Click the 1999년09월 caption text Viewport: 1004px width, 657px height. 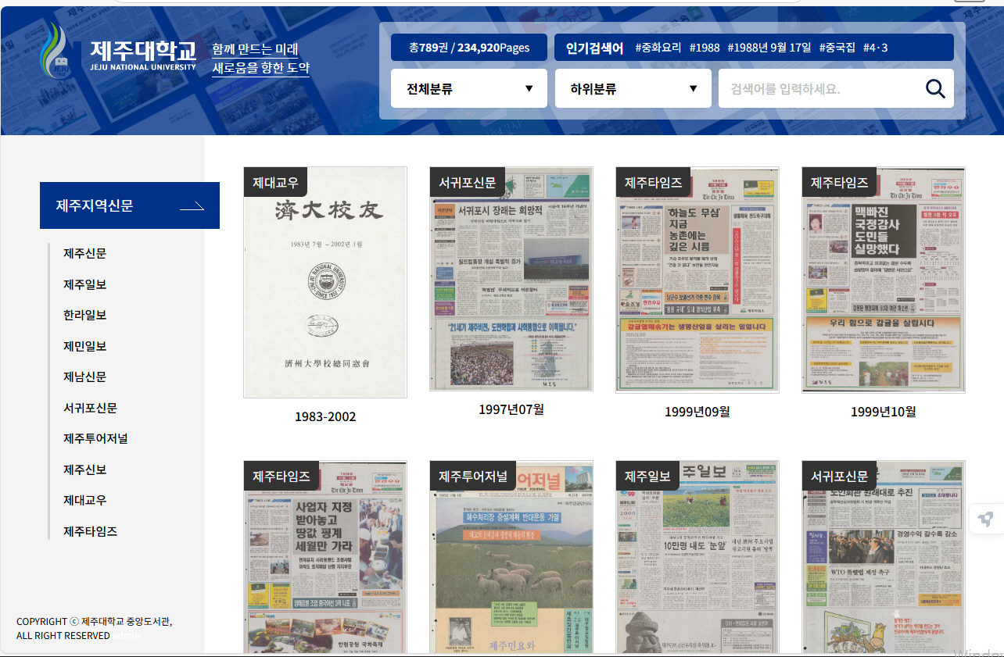[x=697, y=412]
